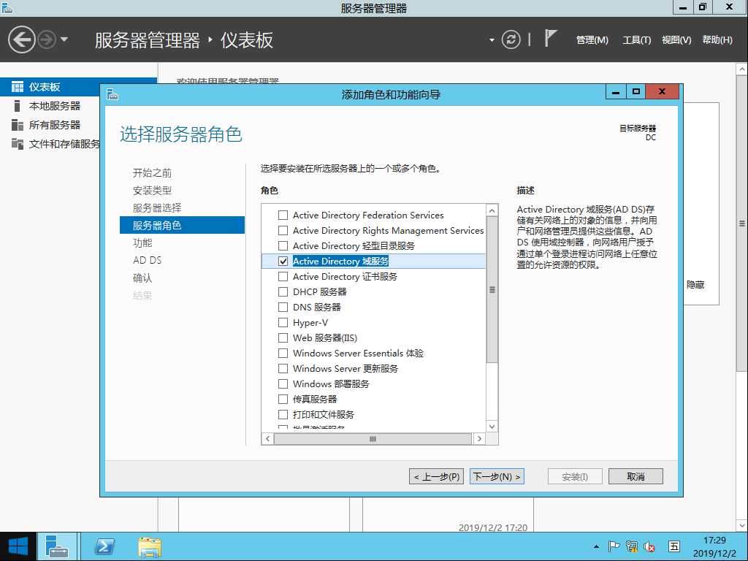Uncheck Active Directory 域服务 role
Screen dimensions: 748x561
pyautogui.click(x=283, y=261)
